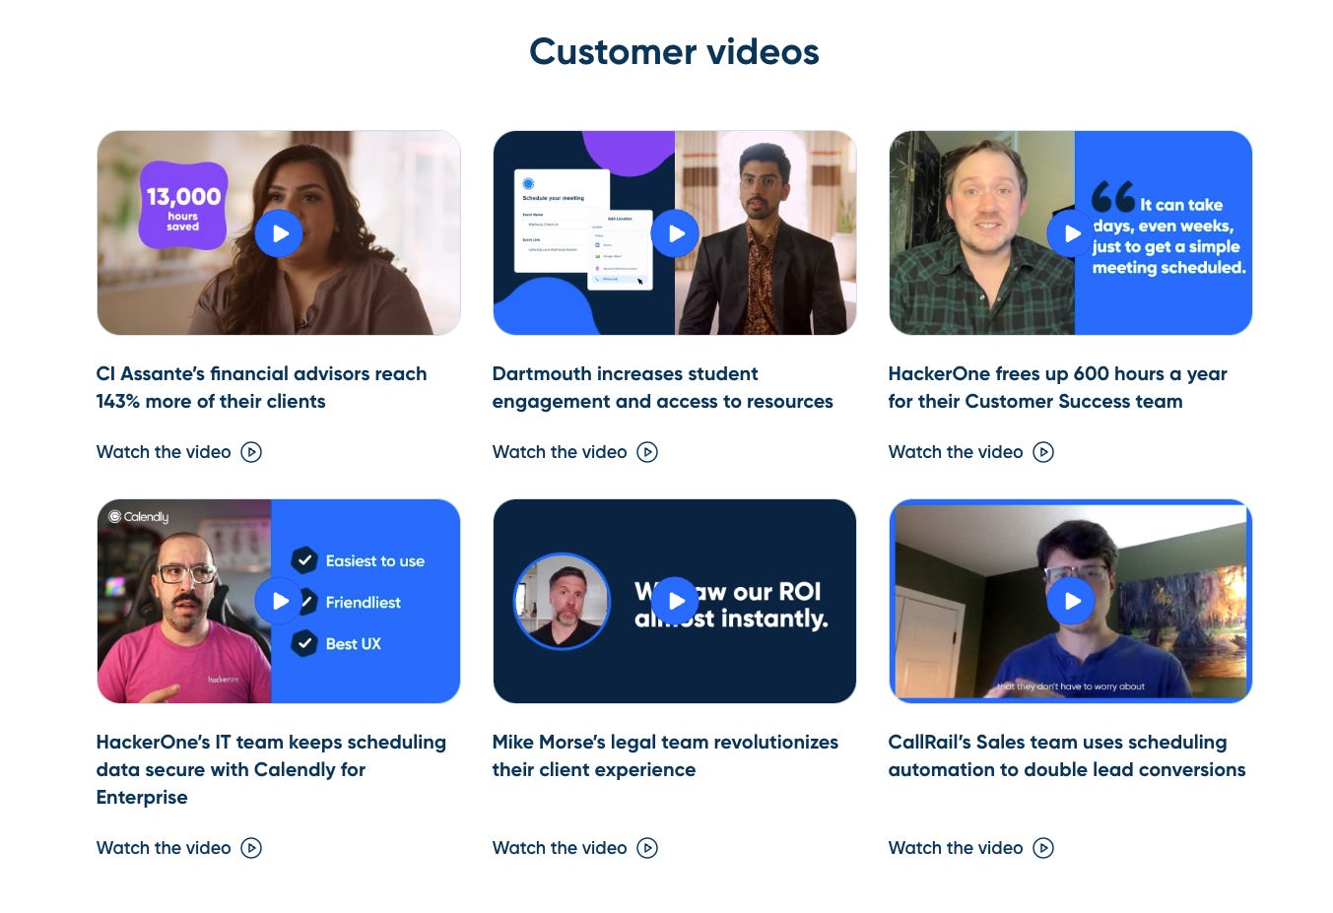Screen dimensions: 1333x913
Task: Click circled play icon under CI Assante
Action: click(251, 452)
